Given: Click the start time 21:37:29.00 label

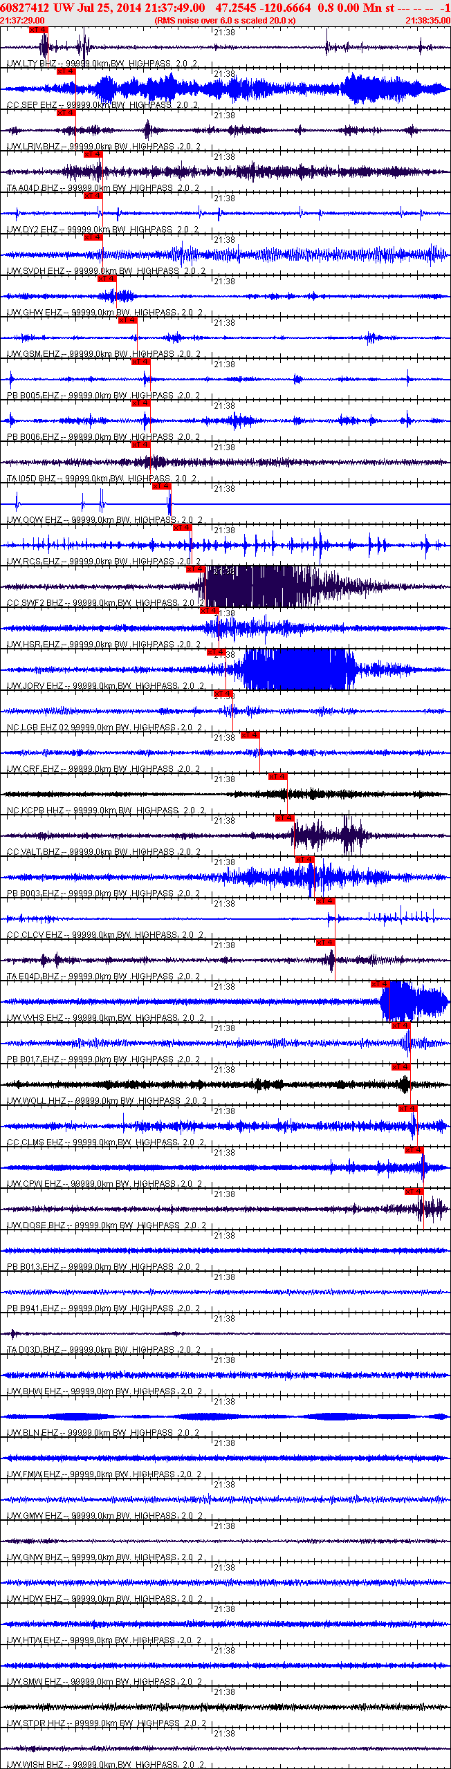Looking at the screenshot, I should pos(23,21).
